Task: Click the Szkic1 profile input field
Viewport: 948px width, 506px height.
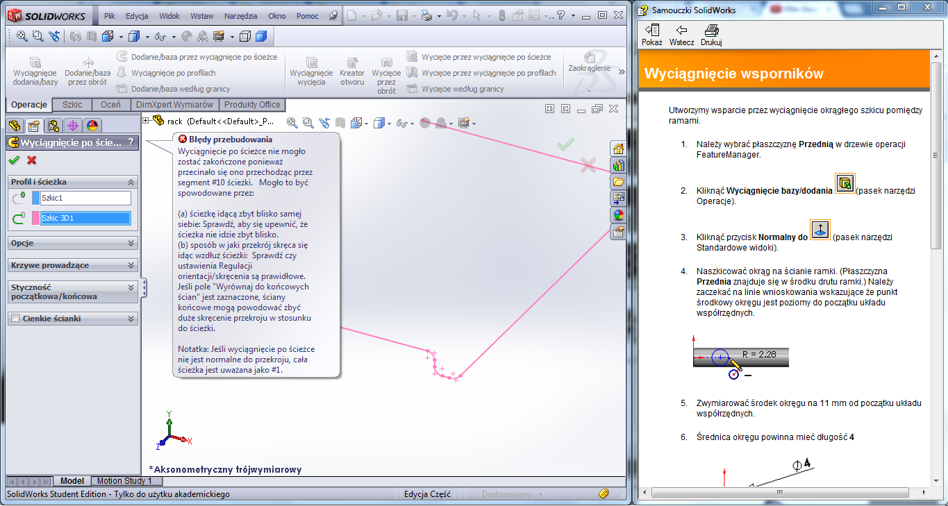Action: pos(85,198)
